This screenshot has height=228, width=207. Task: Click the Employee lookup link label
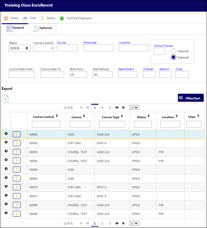coord(90,43)
